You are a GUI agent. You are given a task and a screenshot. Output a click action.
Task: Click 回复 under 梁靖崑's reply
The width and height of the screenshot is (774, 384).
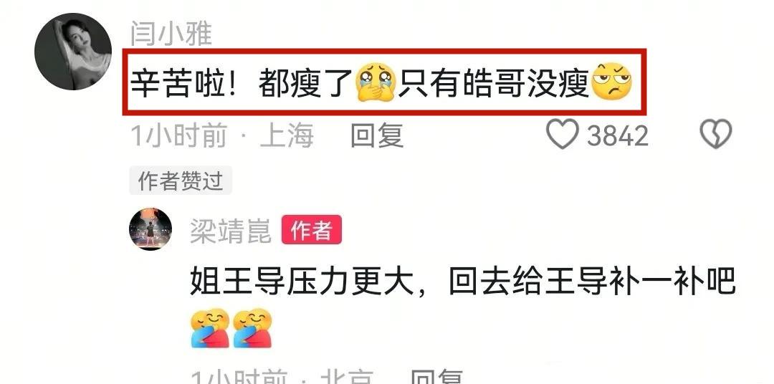(437, 377)
